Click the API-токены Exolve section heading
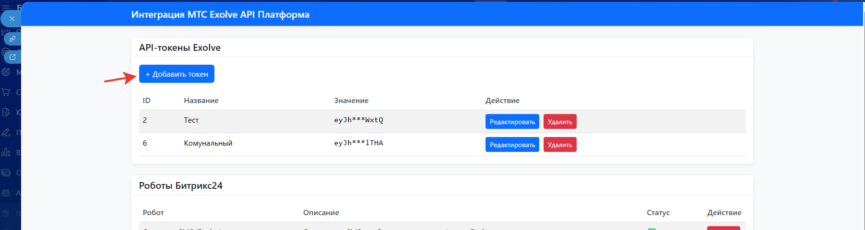Viewport: 865px width, 230px height. 180,47
